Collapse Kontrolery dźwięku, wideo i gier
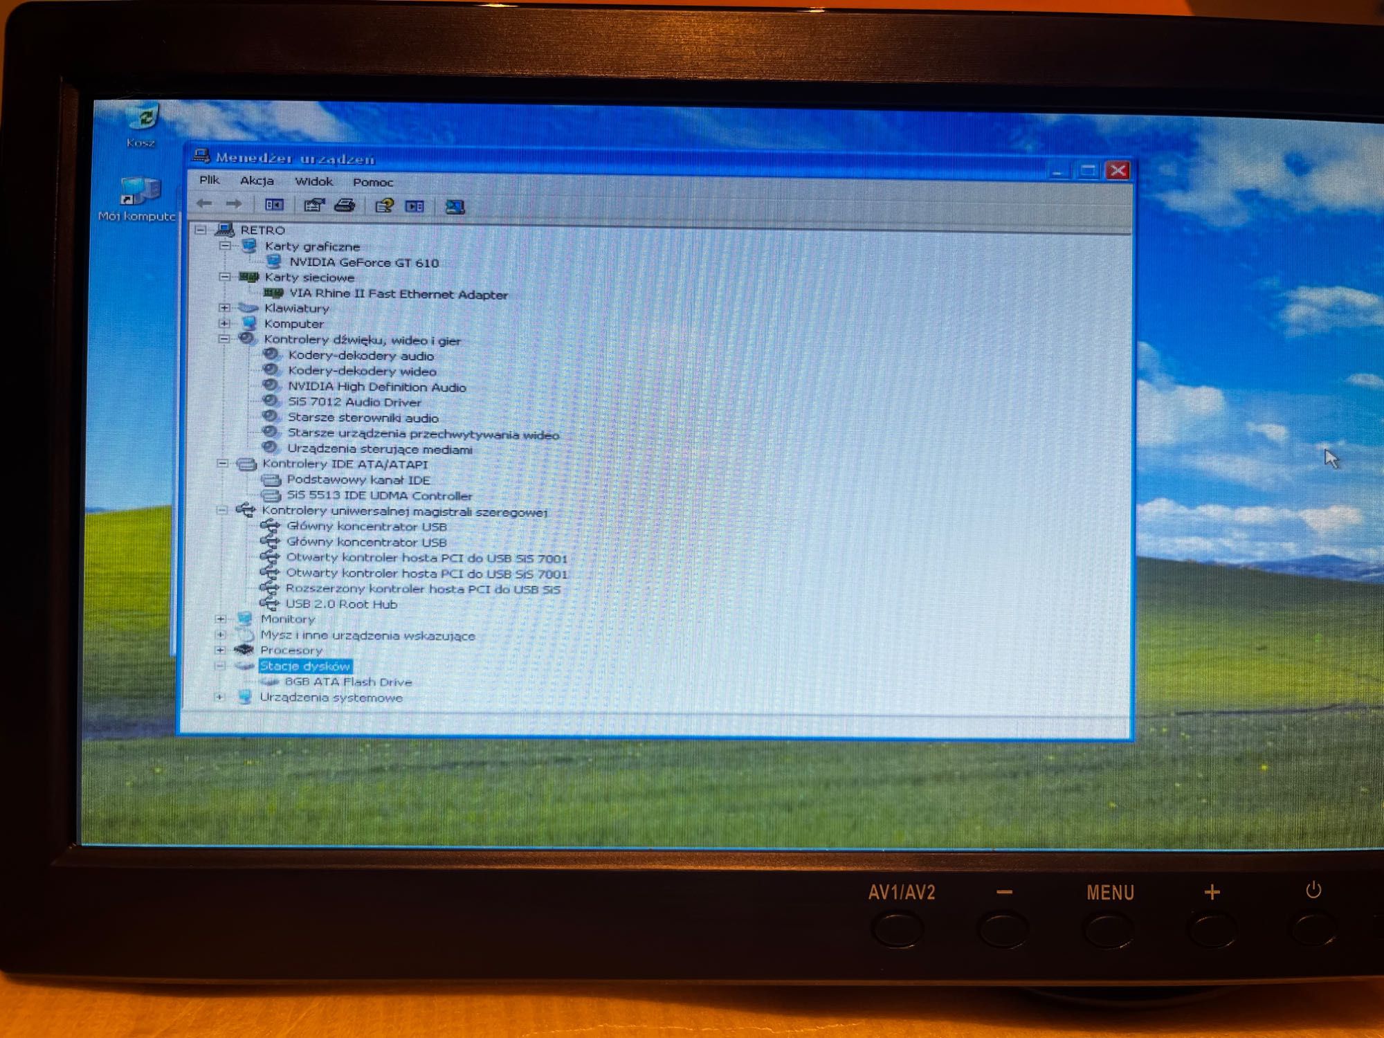 coord(224,339)
